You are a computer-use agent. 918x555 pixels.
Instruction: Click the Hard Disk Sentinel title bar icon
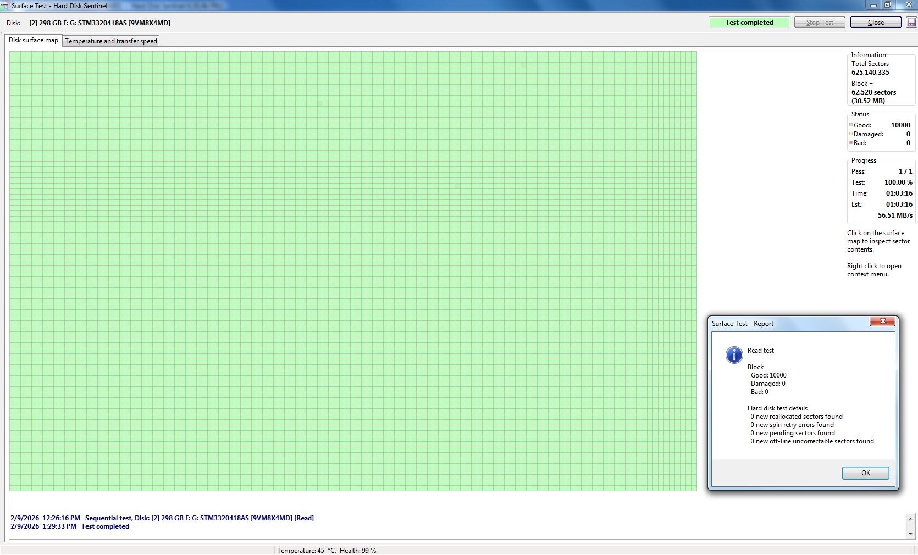pos(5,6)
